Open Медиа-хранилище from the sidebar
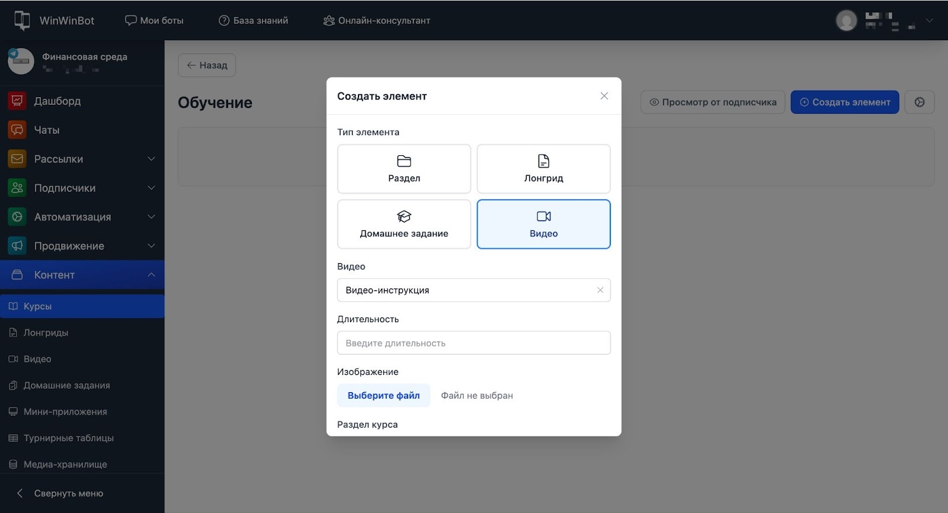948x513 pixels. pos(65,464)
